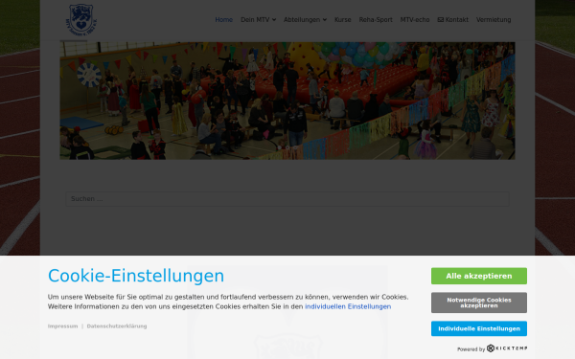Viewport: 575px width, 359px height.
Task: Open the Impressum link
Action: pos(62,326)
